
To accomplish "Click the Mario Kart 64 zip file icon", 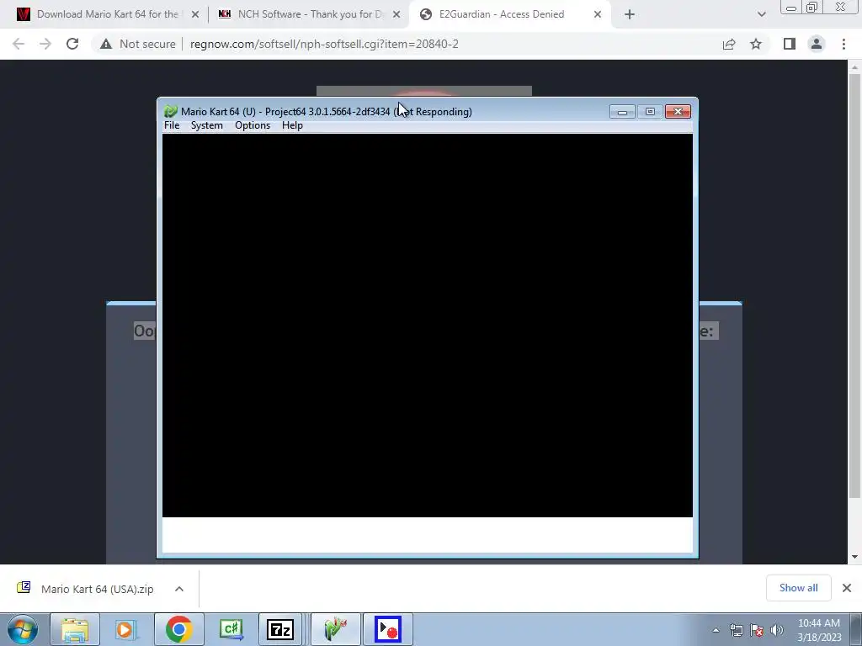I will pos(24,588).
